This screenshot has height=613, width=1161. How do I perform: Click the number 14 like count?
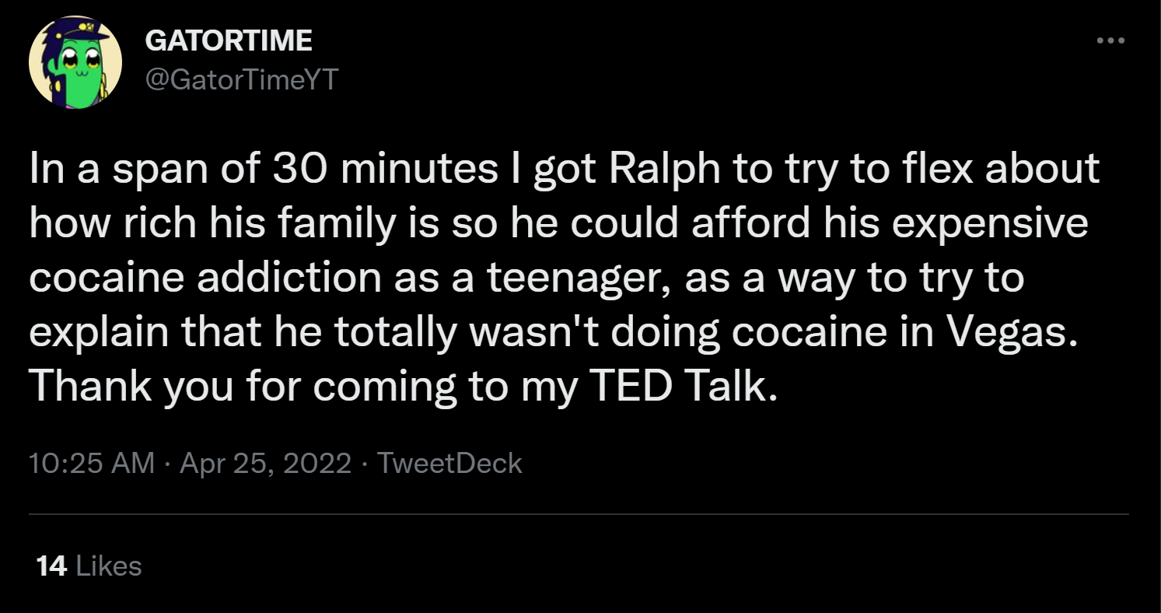pyautogui.click(x=51, y=566)
